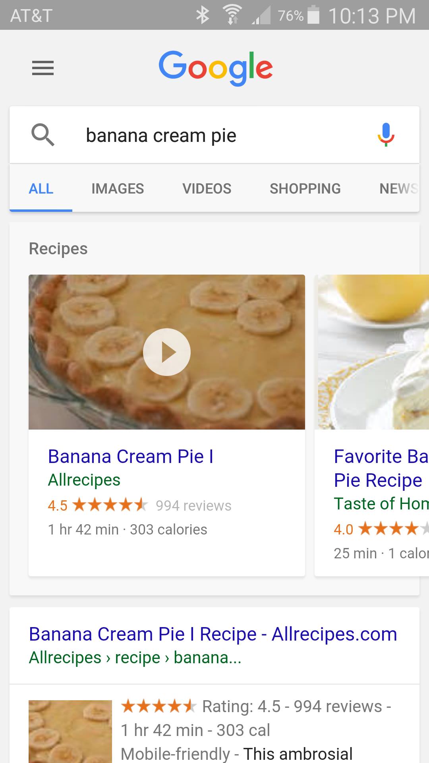Open Banana Cream Pie I Recipe - Allrecipes.com result
This screenshot has height=763, width=429.
[x=213, y=634]
